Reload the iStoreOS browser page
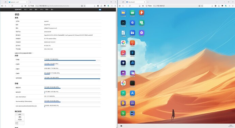 (130, 6)
